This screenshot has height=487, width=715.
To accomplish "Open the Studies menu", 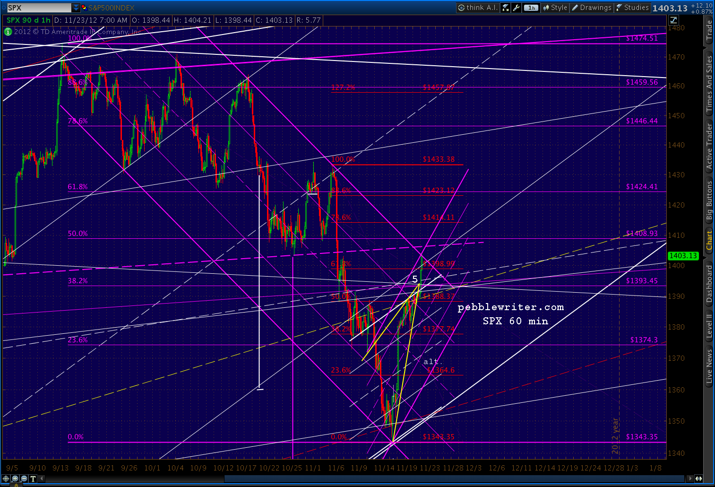I will click(633, 8).
